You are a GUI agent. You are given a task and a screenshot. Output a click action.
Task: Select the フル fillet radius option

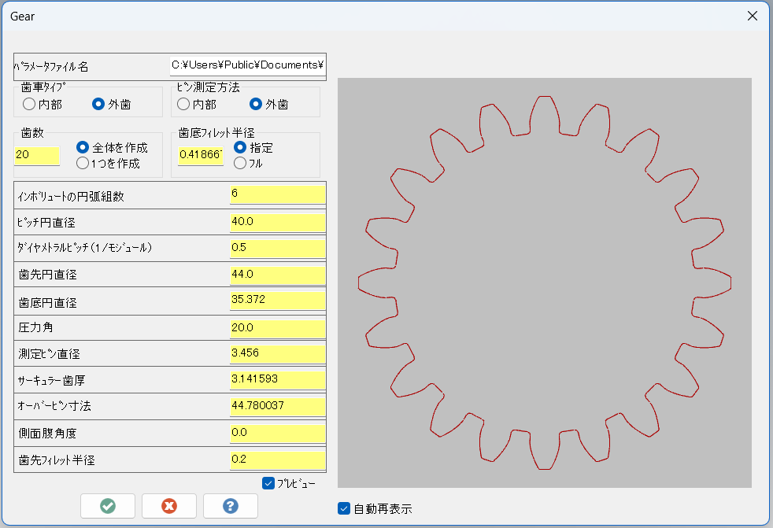(240, 163)
